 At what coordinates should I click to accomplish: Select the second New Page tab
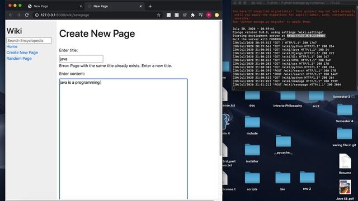click(114, 6)
